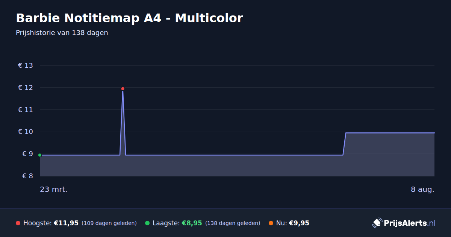Click the Prijshistorie van 138 dagen subtitle
The width and height of the screenshot is (451, 237).
tap(62, 33)
